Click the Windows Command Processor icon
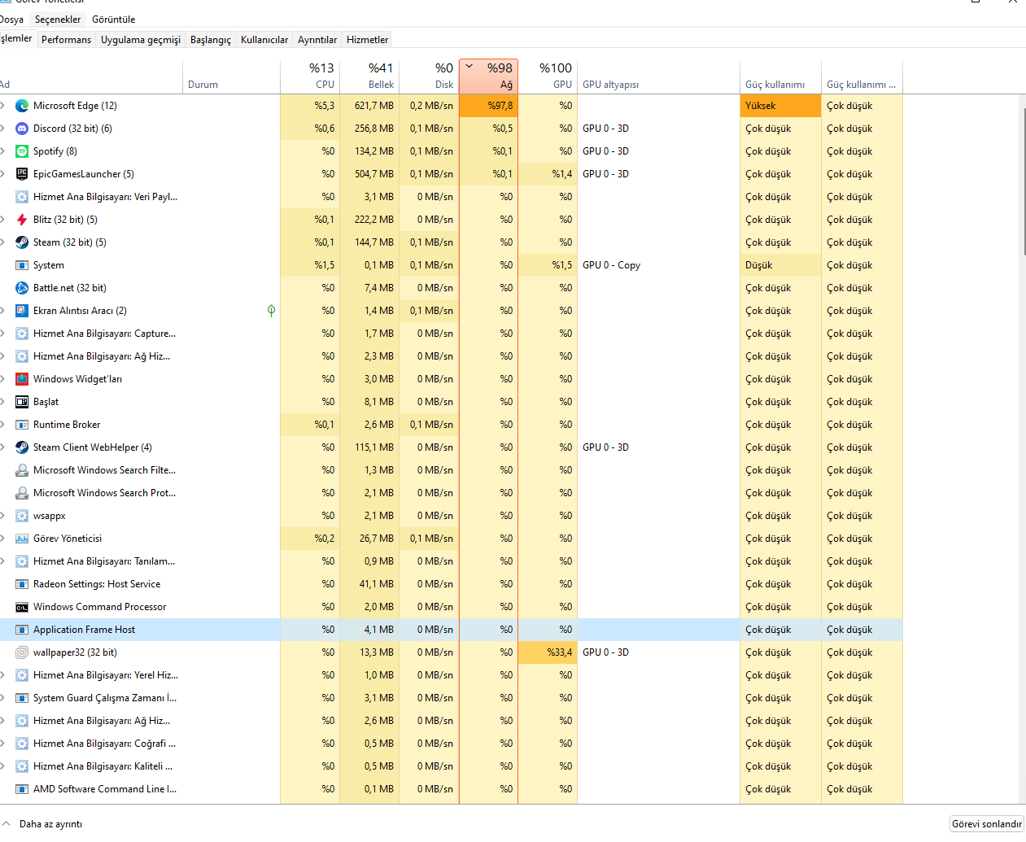This screenshot has height=842, width=1026. click(x=22, y=607)
